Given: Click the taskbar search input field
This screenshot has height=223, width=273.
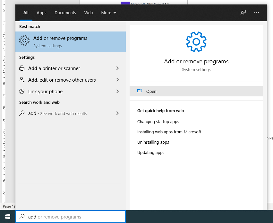Looking at the screenshot, I should [71, 217].
